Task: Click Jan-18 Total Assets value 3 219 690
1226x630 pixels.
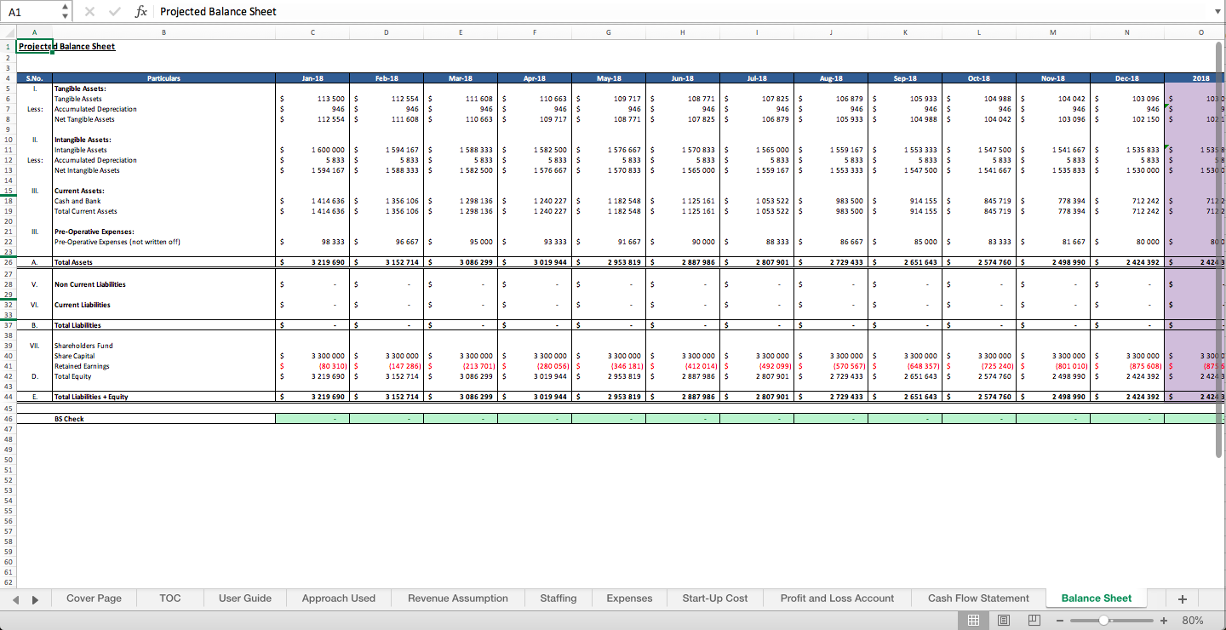Action: click(312, 262)
